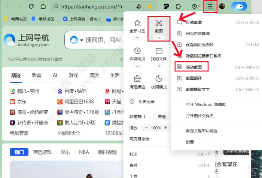The image size is (262, 178).
Task: Click the 搜网页 search input box
Action: pos(103,40)
